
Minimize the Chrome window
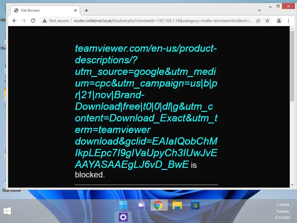pos(270,6)
